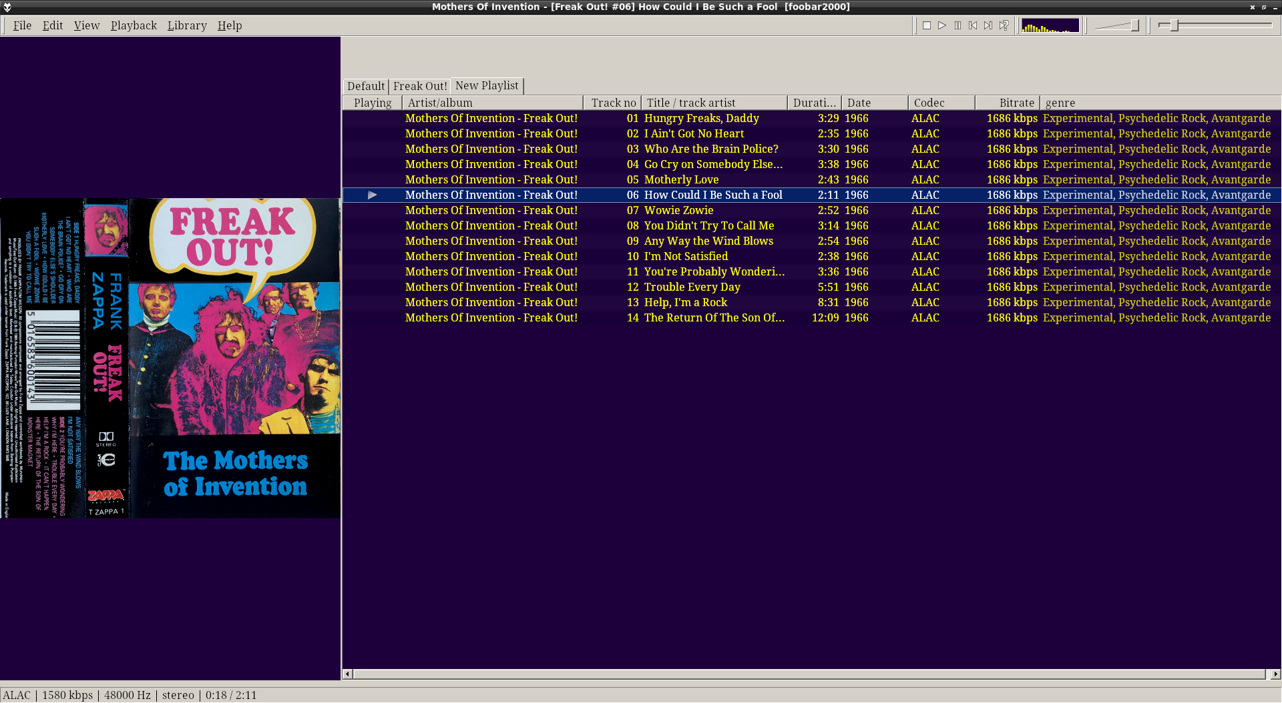Select track Motherly Love
The image size is (1282, 703).
(811, 179)
